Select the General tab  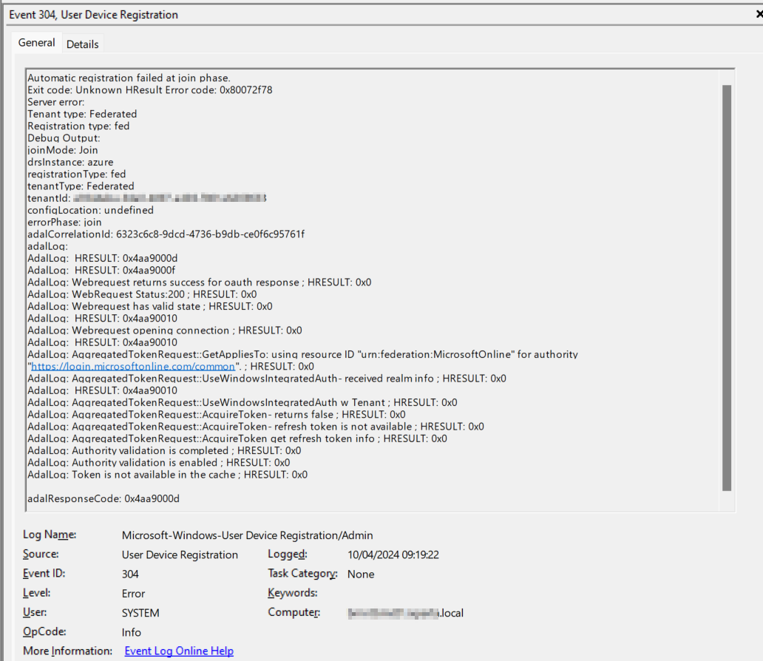click(x=36, y=43)
